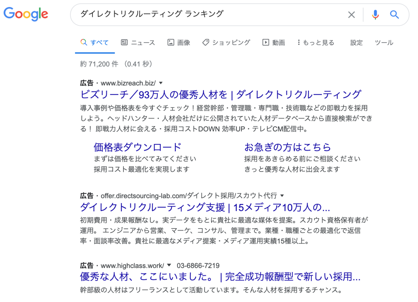Expand dropdown arrow beside directsourcing-lab ad URL
This screenshot has width=418, height=302.
coord(282,196)
